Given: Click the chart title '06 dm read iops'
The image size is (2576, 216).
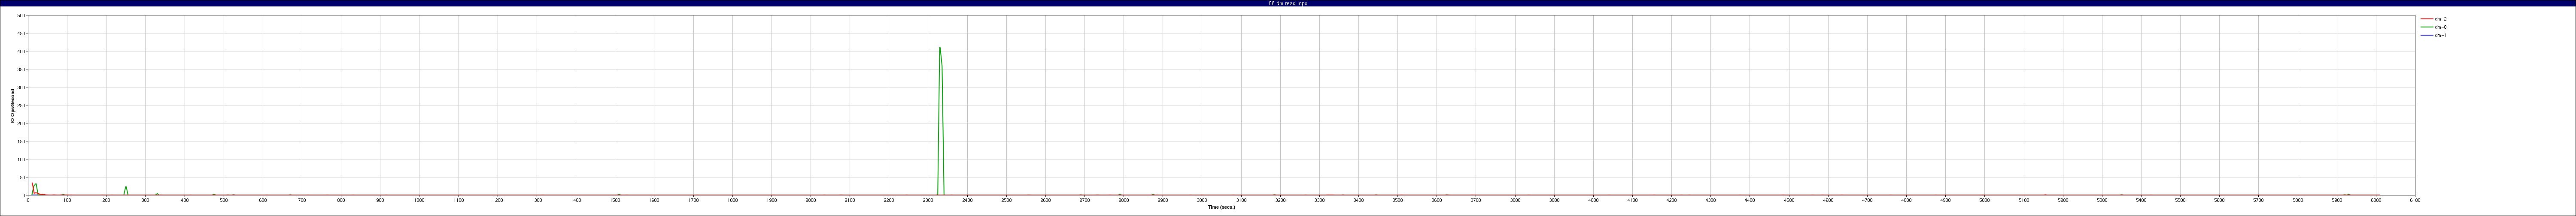Looking at the screenshot, I should pos(1288,3).
